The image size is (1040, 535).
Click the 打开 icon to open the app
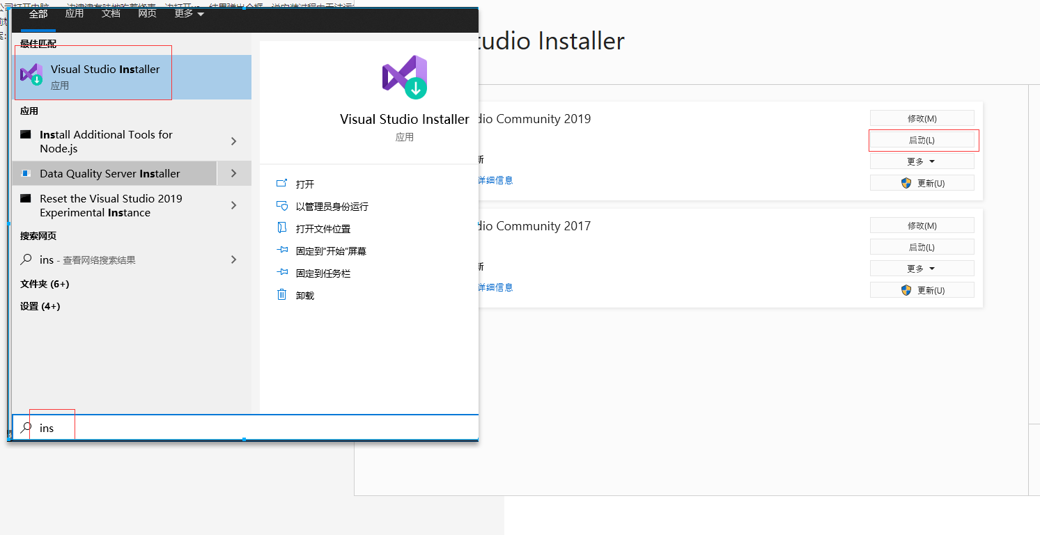click(283, 184)
